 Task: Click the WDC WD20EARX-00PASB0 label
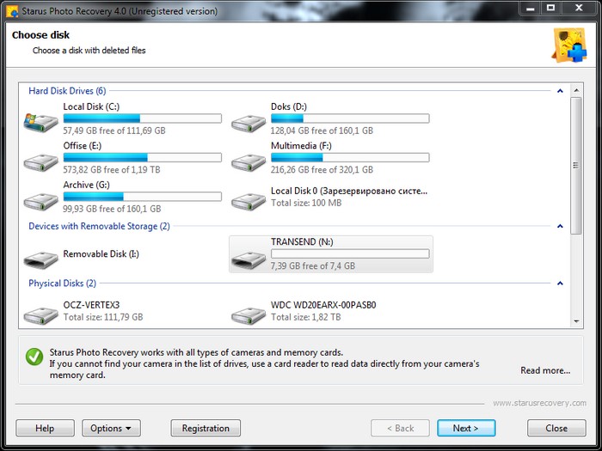pos(323,305)
